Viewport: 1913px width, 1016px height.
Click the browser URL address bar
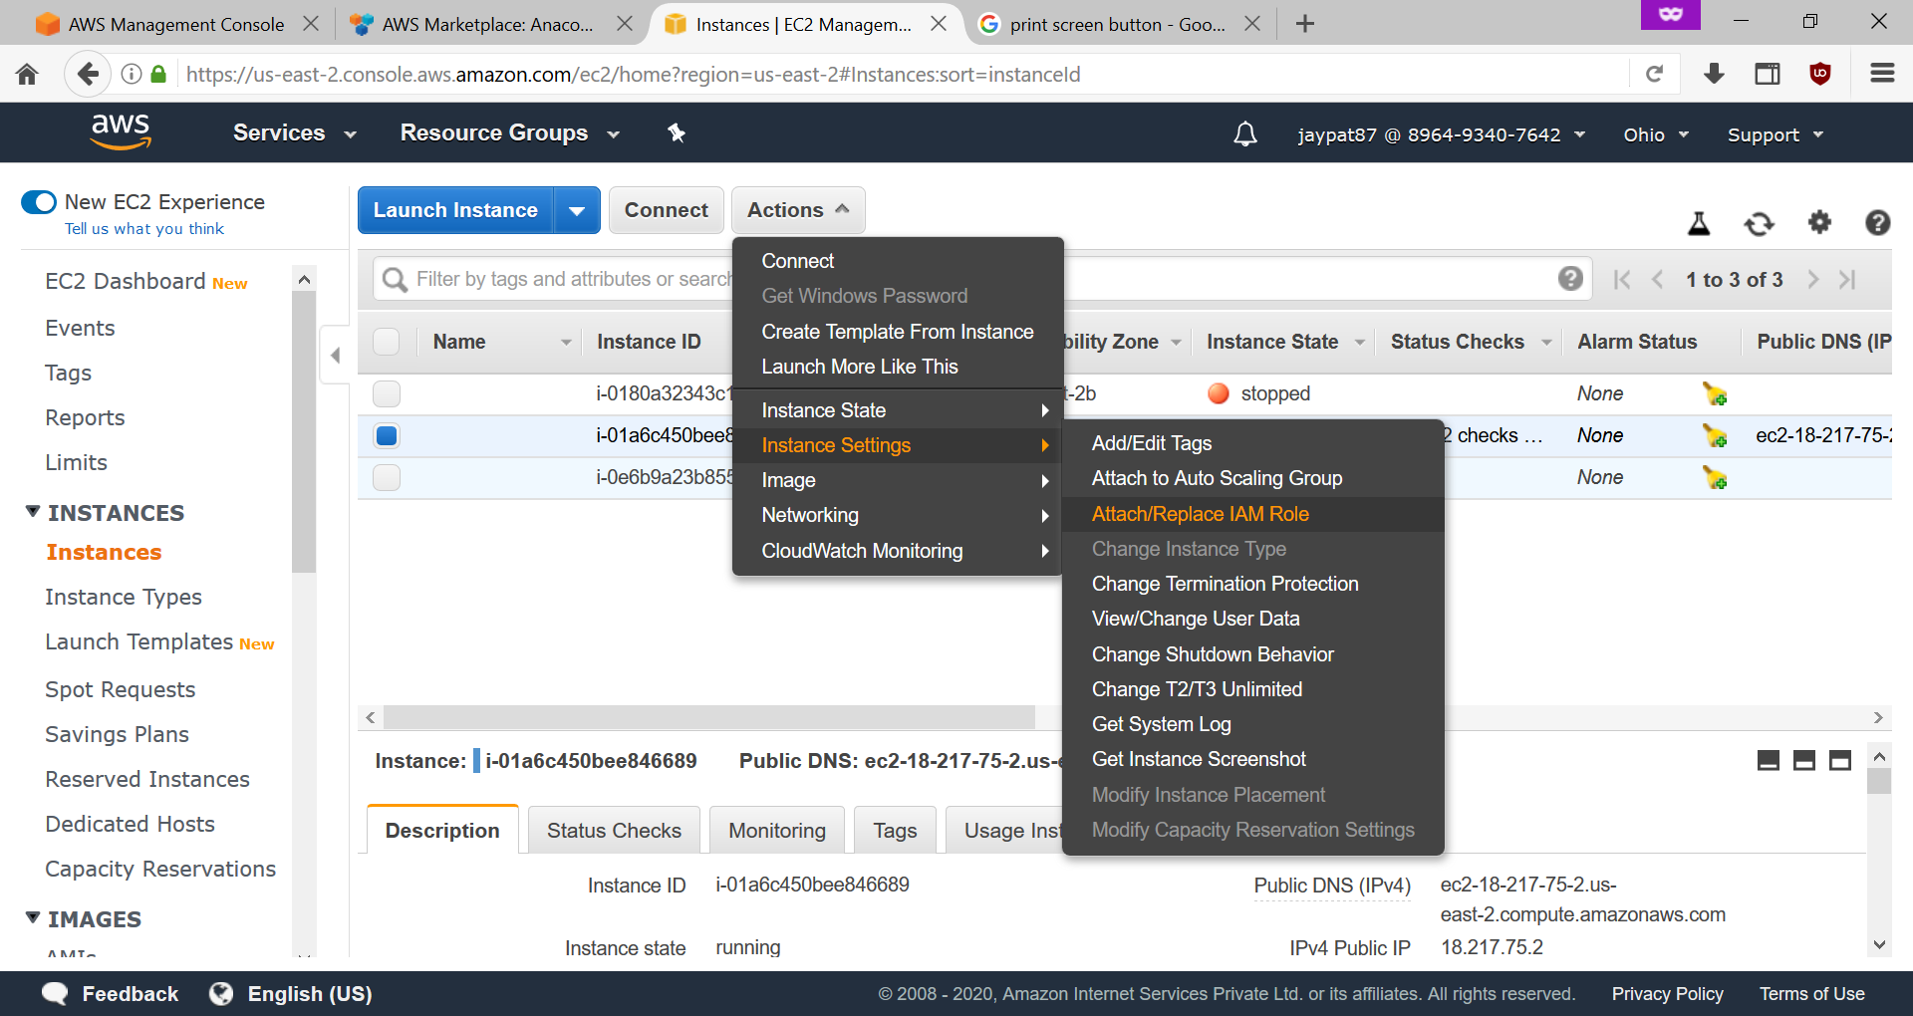tap(902, 74)
